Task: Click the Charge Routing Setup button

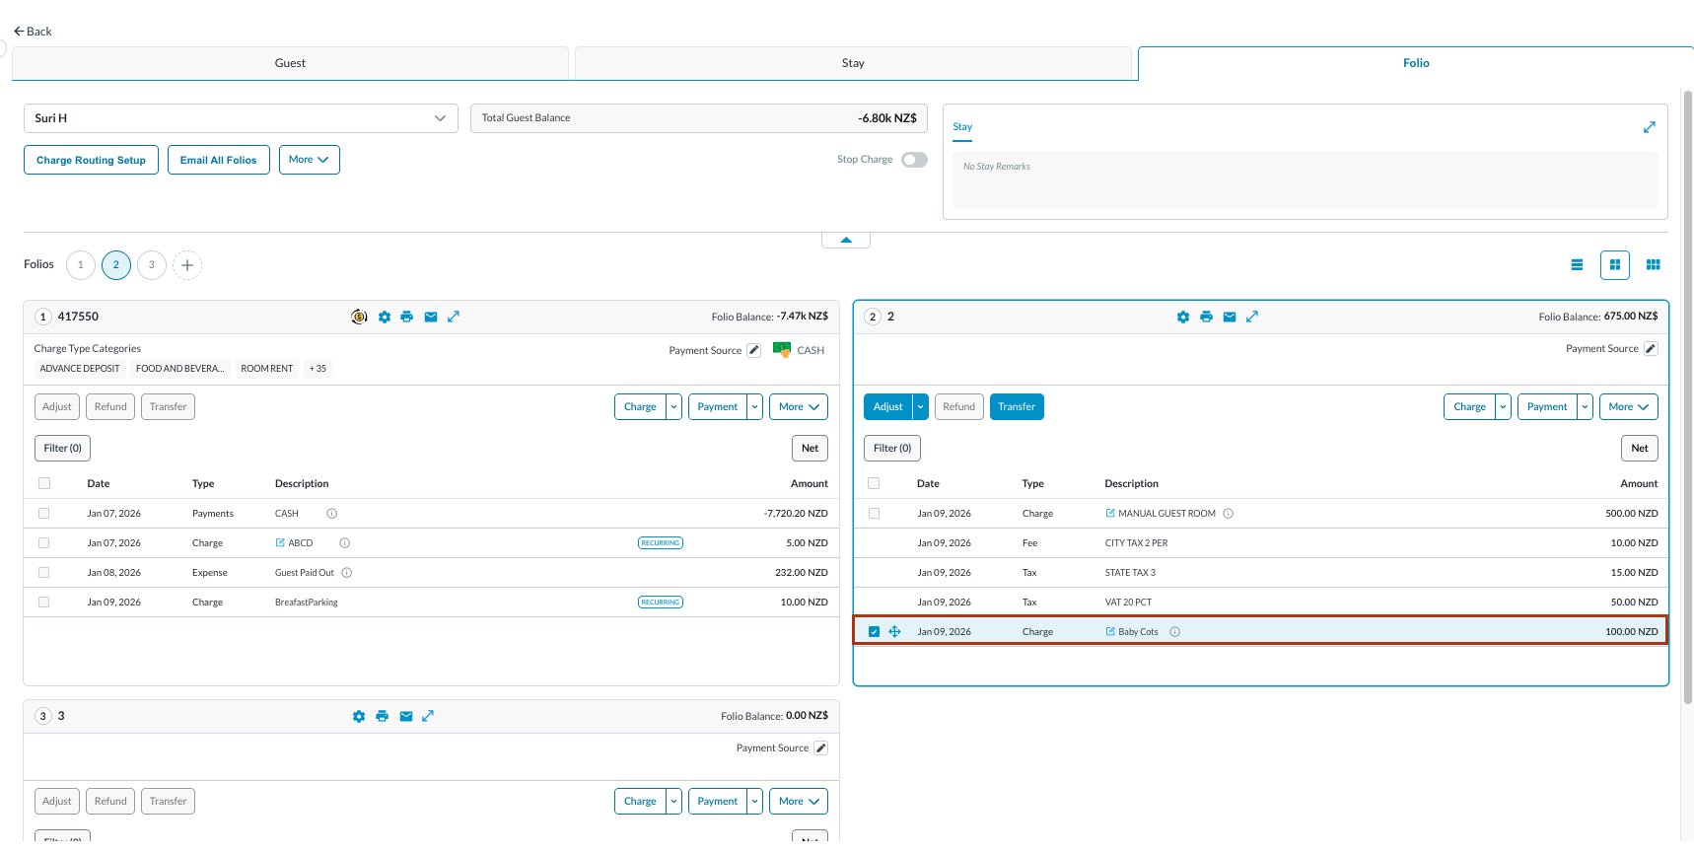Action: (x=91, y=160)
